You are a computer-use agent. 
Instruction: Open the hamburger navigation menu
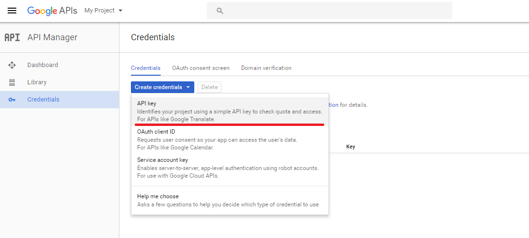(x=12, y=11)
